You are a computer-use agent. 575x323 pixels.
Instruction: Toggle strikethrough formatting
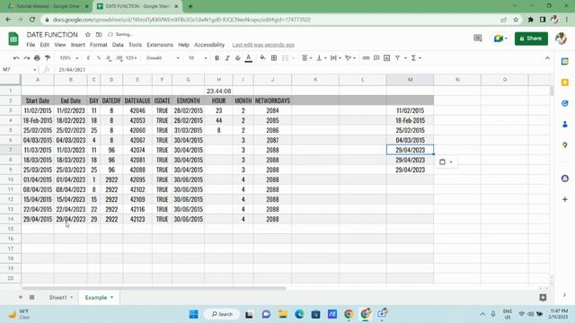tap(237, 57)
